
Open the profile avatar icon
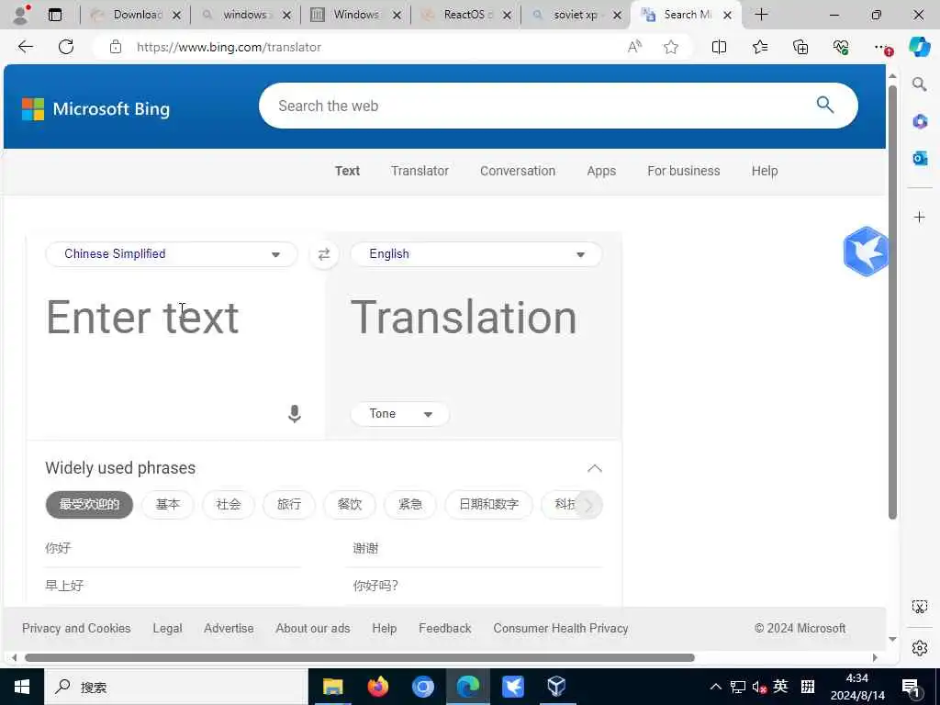pos(21,15)
